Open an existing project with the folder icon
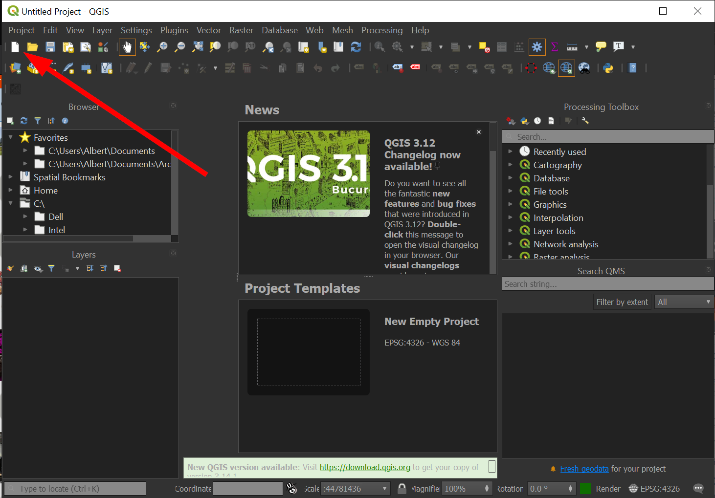 (32, 47)
